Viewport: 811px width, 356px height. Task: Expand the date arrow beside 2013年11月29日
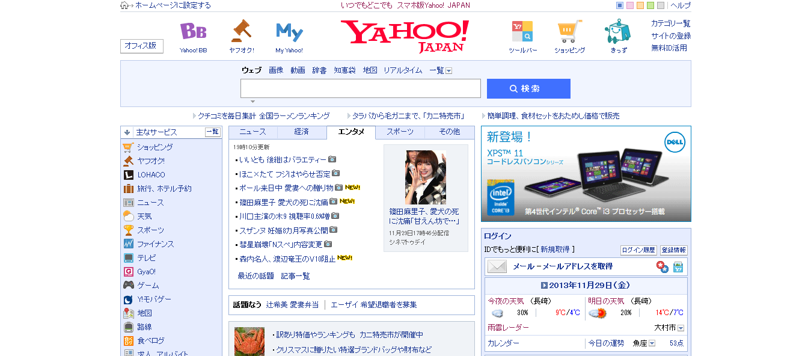click(544, 285)
